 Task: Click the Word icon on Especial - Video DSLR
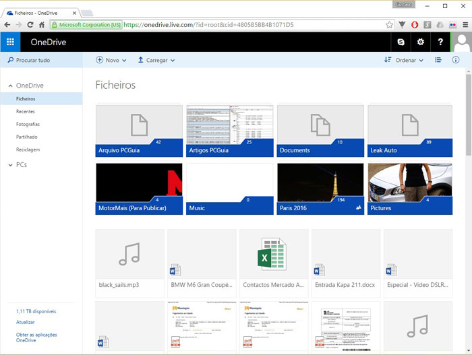click(x=391, y=270)
